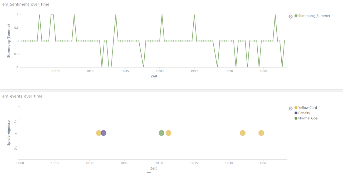
Task: Toggle the Penalty legend label
Action: pyautogui.click(x=304, y=113)
